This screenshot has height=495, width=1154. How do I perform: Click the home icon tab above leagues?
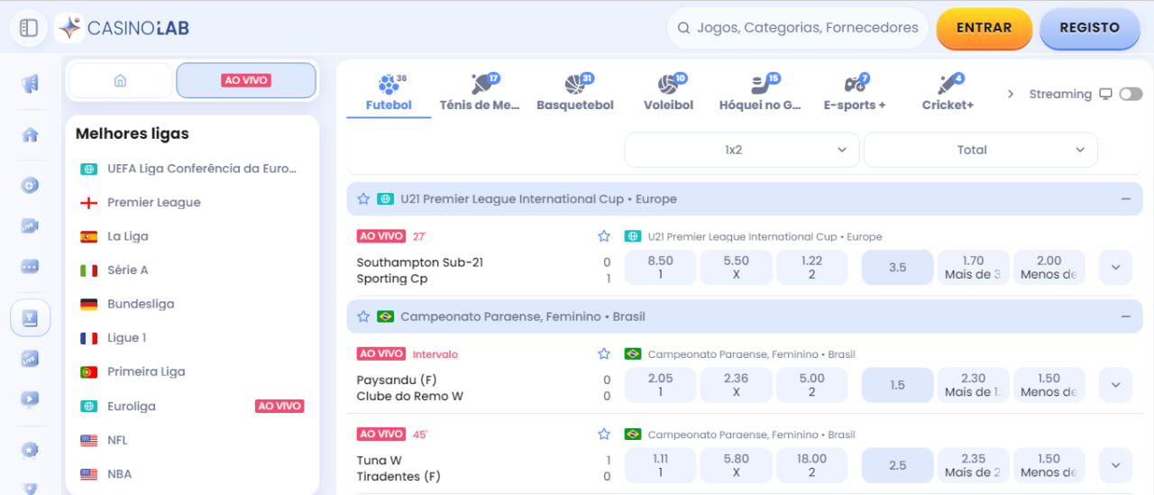pyautogui.click(x=120, y=80)
